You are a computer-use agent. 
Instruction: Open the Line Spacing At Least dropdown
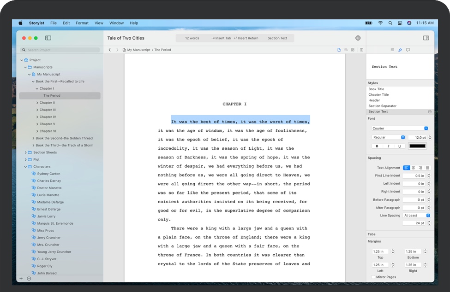(417, 216)
